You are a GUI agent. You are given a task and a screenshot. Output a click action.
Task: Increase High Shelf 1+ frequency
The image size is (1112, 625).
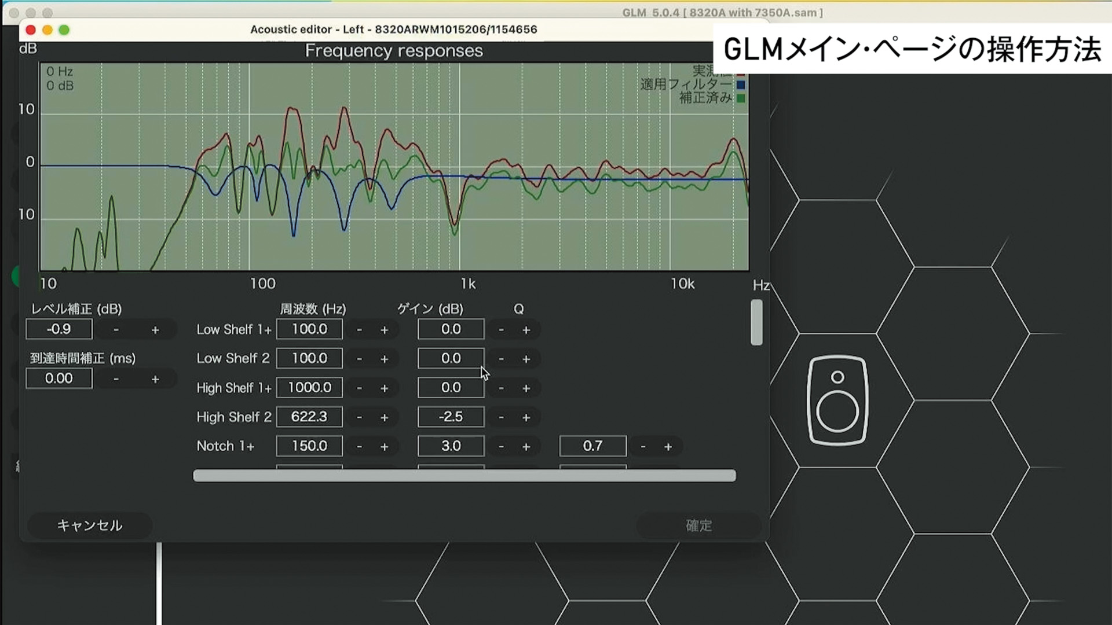coord(384,388)
